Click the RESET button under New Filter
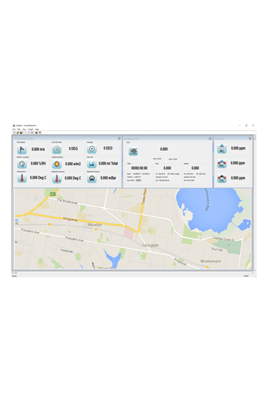Screen dimensions: 271x406 (x=139, y=180)
